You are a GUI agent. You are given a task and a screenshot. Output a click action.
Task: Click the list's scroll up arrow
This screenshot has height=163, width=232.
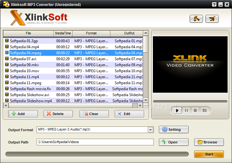(146, 33)
